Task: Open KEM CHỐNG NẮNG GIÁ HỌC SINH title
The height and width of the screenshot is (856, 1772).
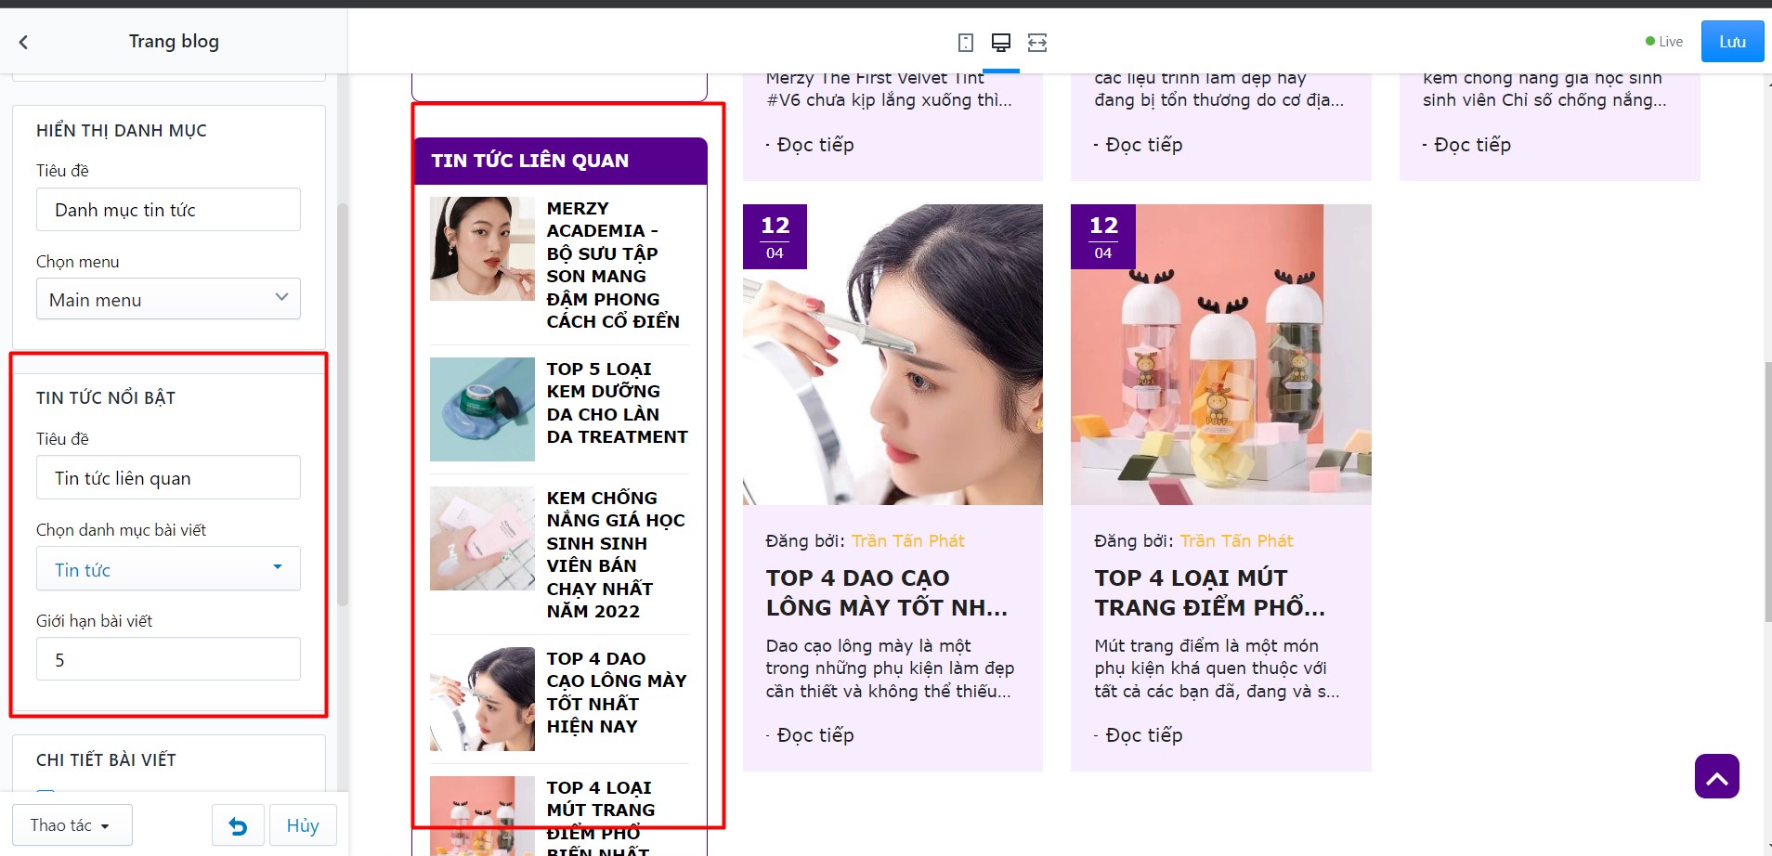Action: coord(616,554)
